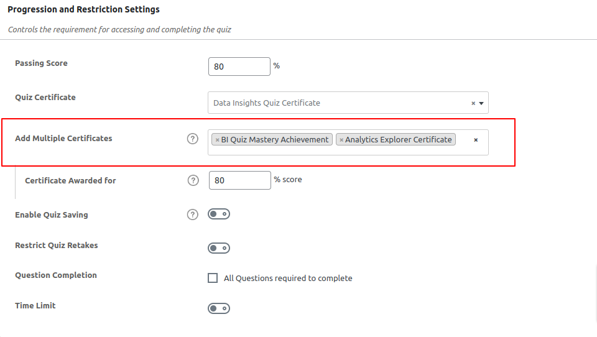Click the Enable Quiz Saving label
597x337 pixels.
coord(52,215)
